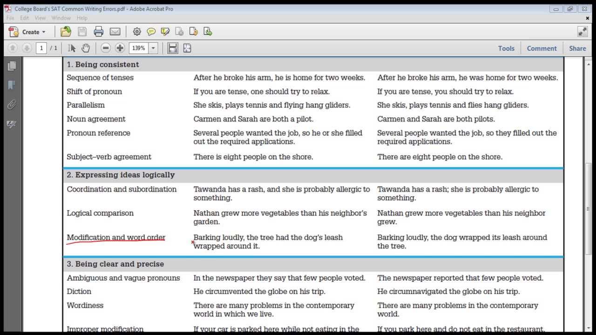Click the 'Noun agreement' row label
The height and width of the screenshot is (335, 596).
[x=96, y=119]
